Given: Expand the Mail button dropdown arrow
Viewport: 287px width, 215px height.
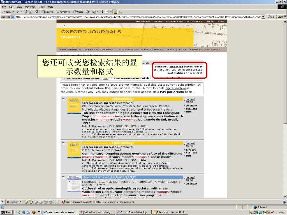Looking at the screenshot, I should coord(97,12).
